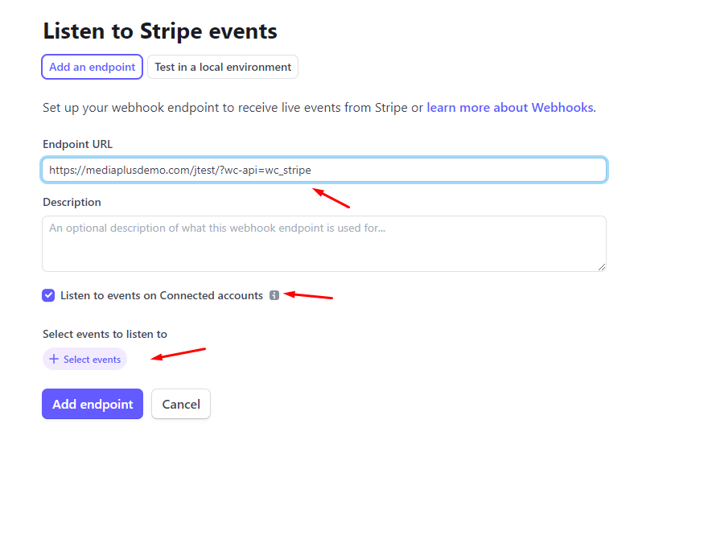Screen dimensions: 712x539
Task: Click the Description field label
Action: pos(72,202)
